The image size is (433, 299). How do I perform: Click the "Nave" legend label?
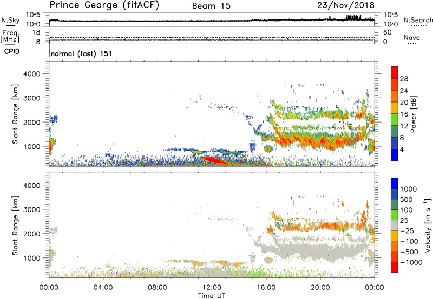click(411, 37)
